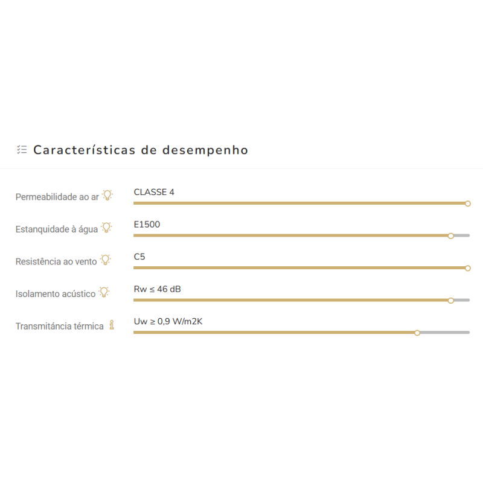This screenshot has width=483, height=483.
Task: Click the Permeabilidade ao ar label
Action: click(57, 197)
